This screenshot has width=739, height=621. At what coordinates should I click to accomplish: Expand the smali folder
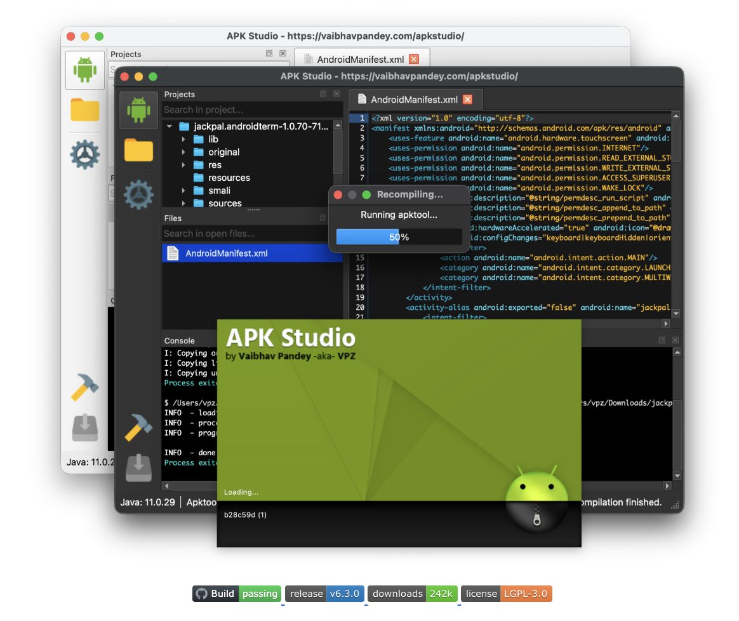[x=183, y=190]
